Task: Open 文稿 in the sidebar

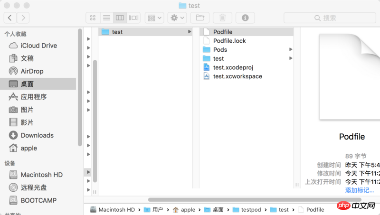Action: [39, 58]
